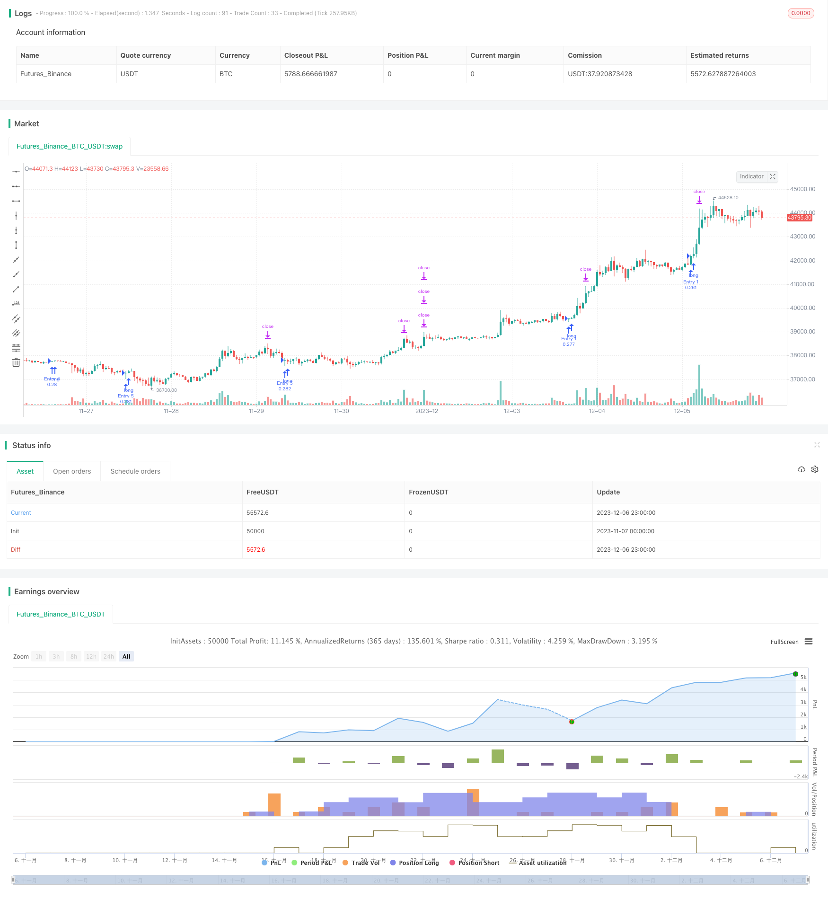The height and width of the screenshot is (899, 828).
Task: Open the Futures_Binance_BTC_USDT:swap market tab
Action: (x=70, y=146)
